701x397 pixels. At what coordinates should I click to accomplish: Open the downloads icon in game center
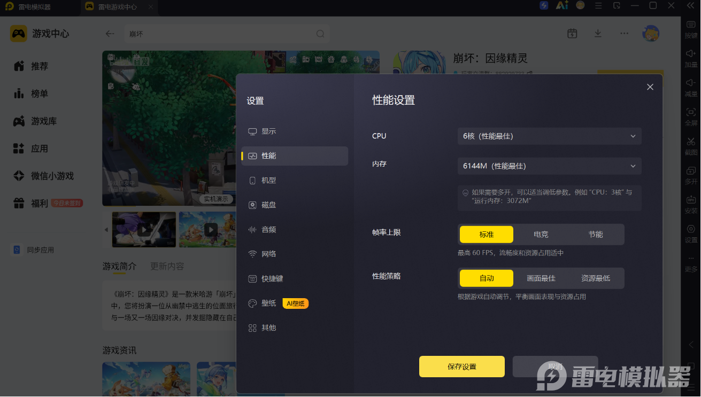pyautogui.click(x=598, y=33)
